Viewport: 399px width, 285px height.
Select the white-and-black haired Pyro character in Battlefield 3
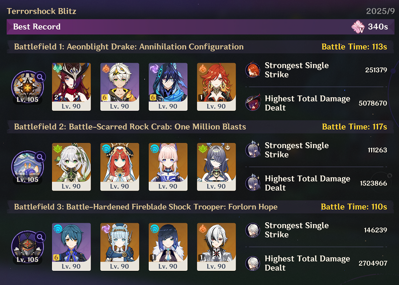pyautogui.click(x=216, y=247)
